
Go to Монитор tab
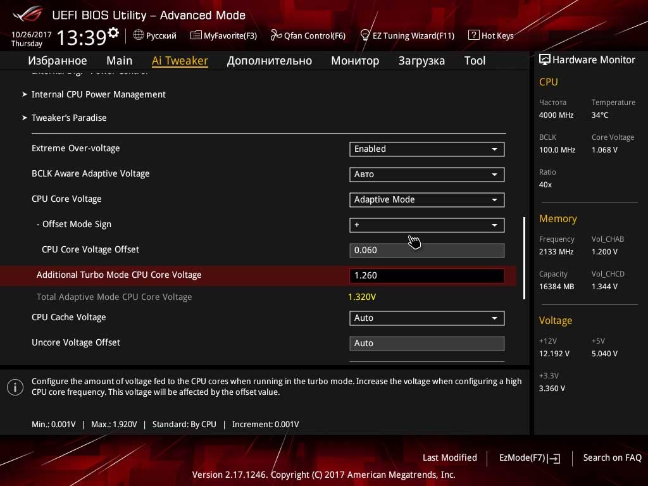tap(355, 61)
